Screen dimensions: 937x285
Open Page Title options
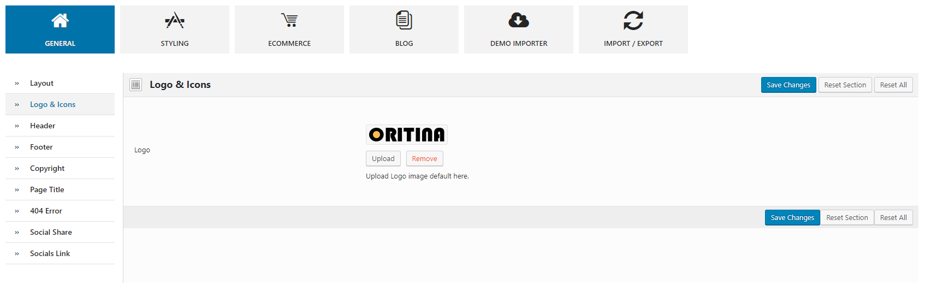60,189
